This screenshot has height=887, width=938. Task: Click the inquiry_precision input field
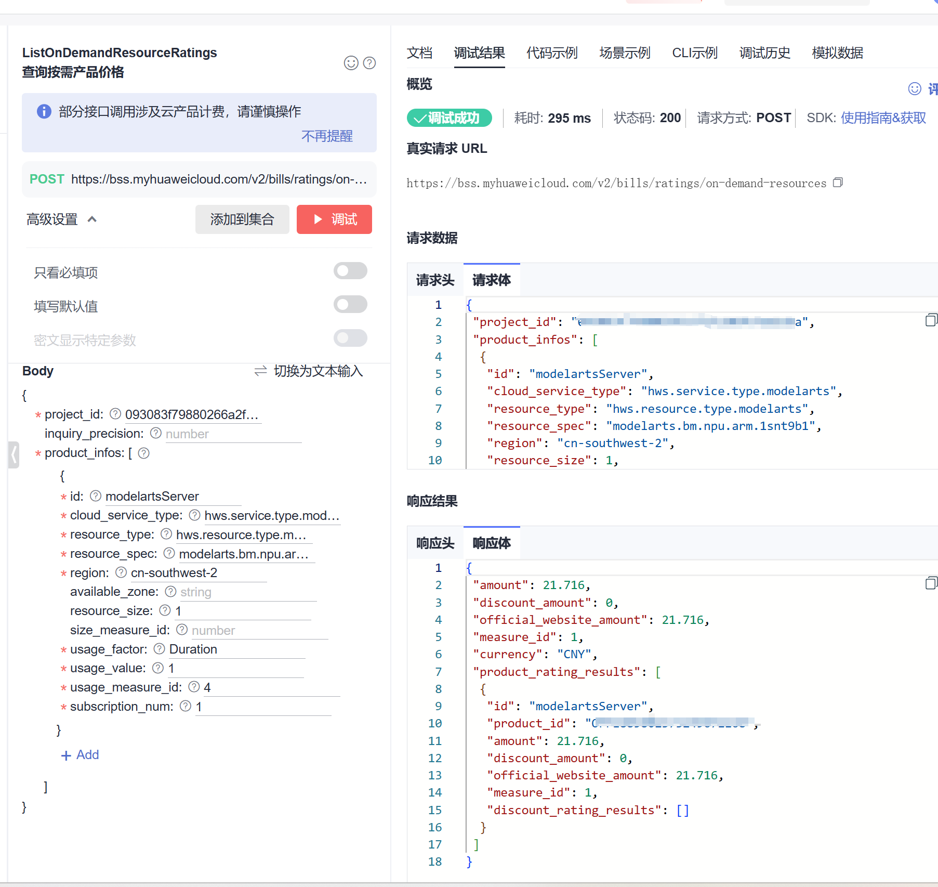[x=233, y=434]
